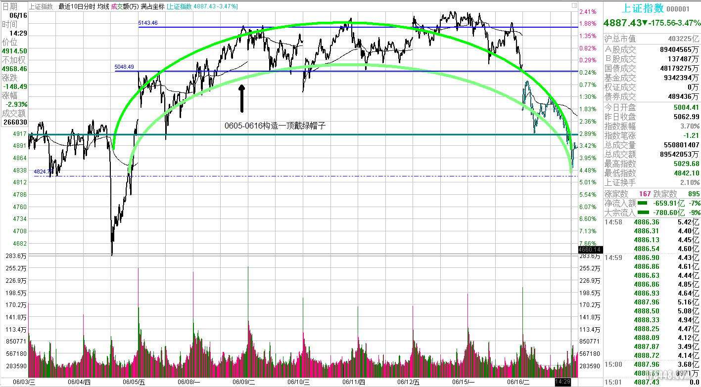Click the 不加权 value 4968.46
This screenshot has width=701, height=387.
tap(15, 69)
